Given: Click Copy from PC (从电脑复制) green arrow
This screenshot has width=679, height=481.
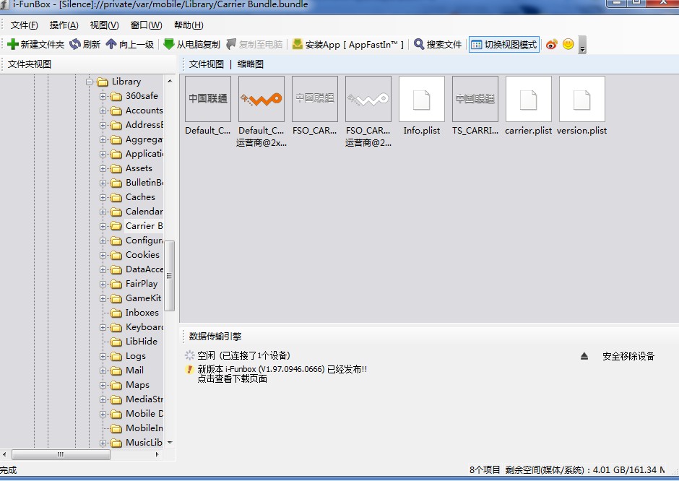Looking at the screenshot, I should point(169,44).
